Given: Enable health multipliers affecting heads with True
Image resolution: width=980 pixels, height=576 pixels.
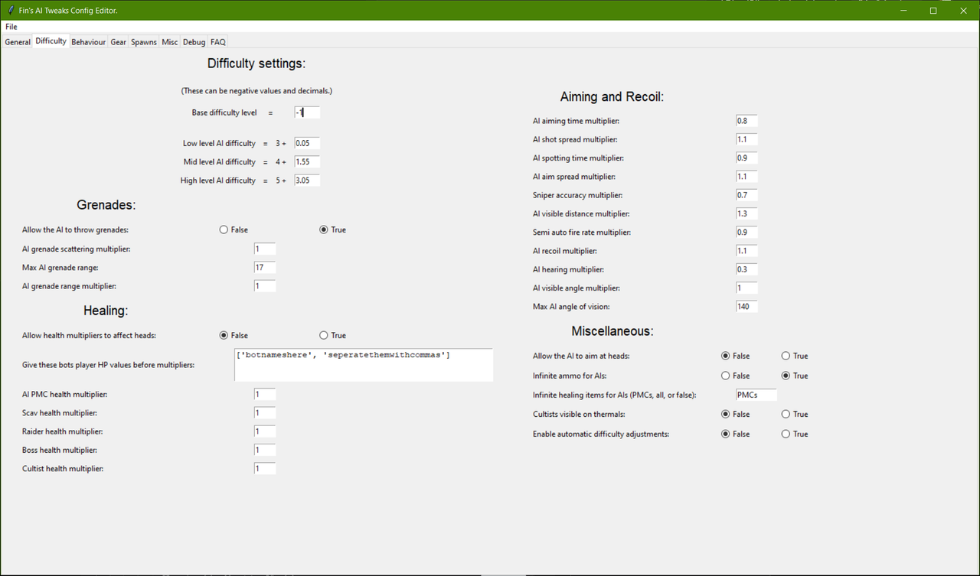Looking at the screenshot, I should click(323, 334).
